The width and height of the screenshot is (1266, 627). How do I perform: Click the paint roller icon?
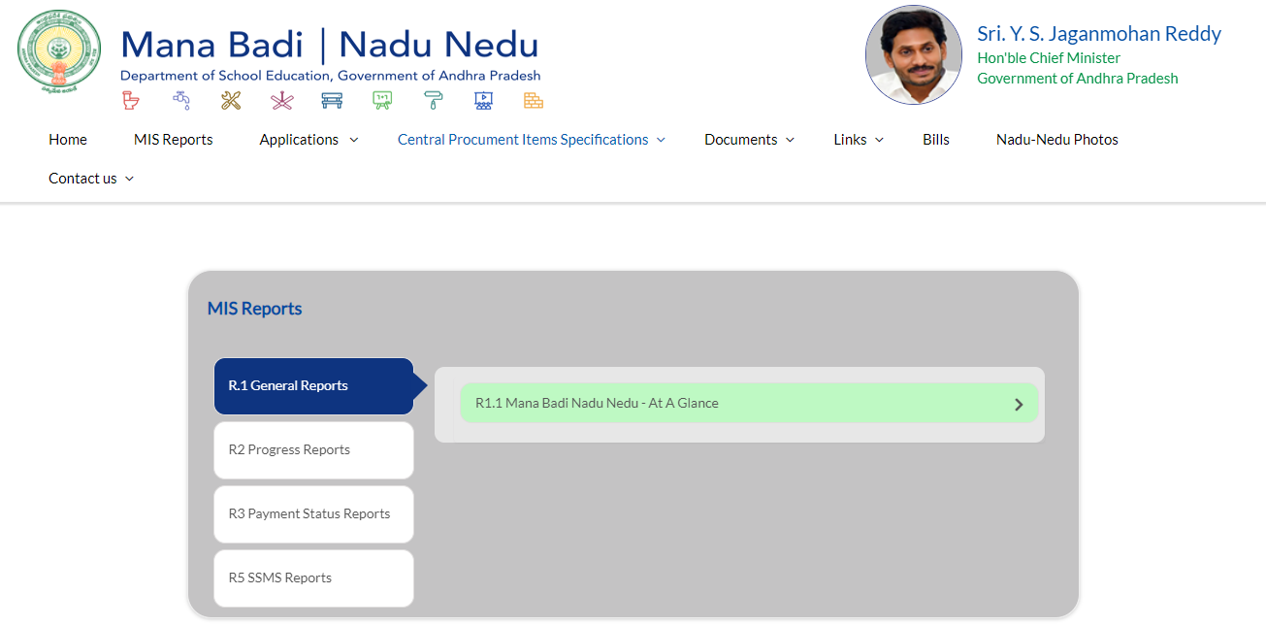(433, 99)
